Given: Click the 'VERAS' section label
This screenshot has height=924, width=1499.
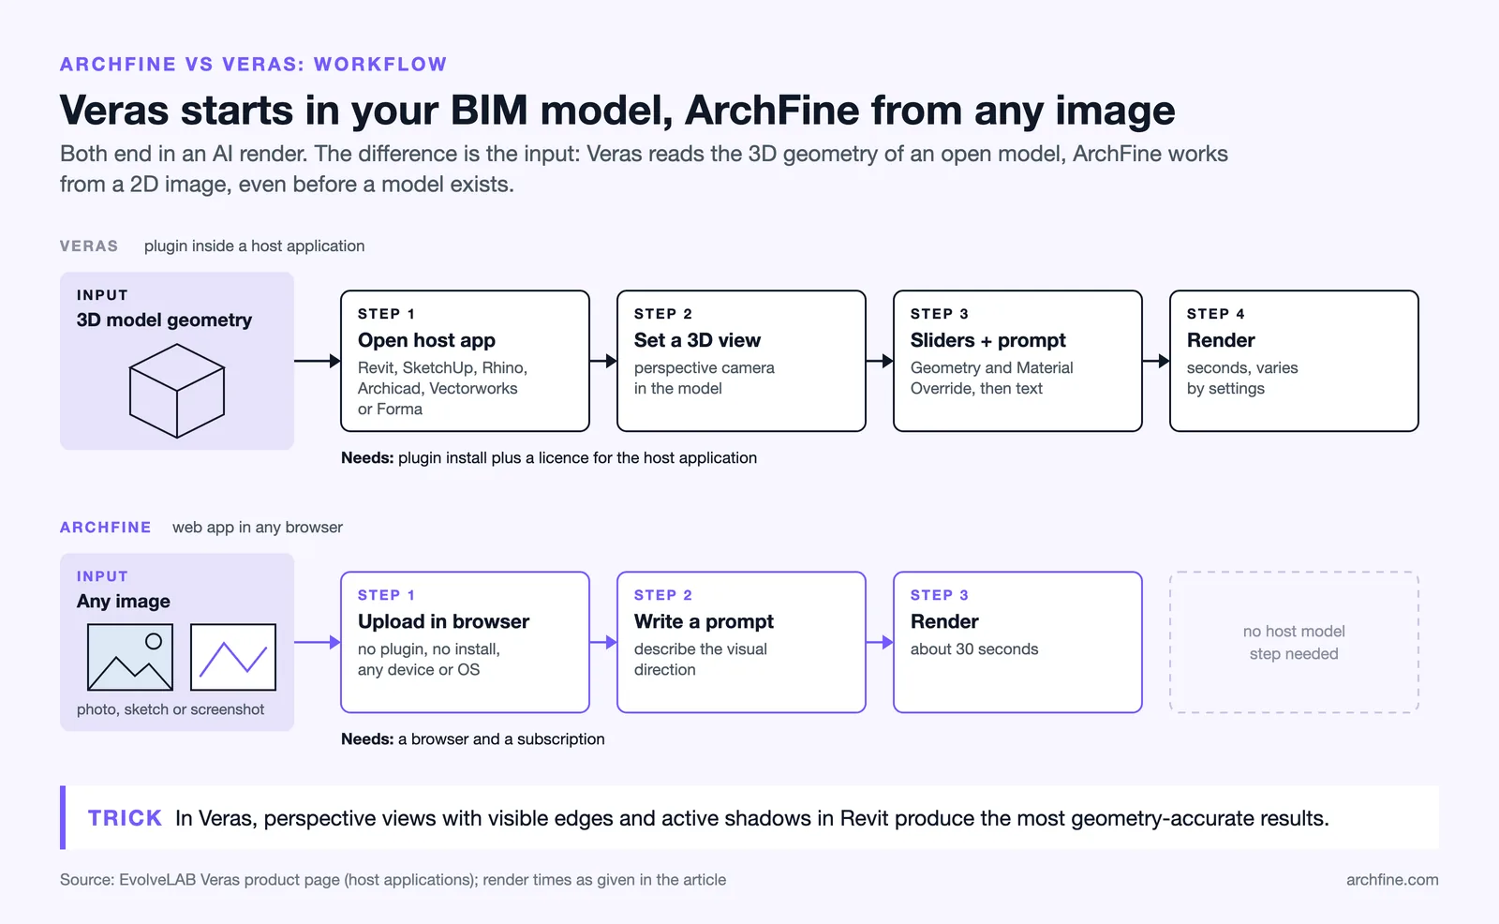Looking at the screenshot, I should [89, 246].
